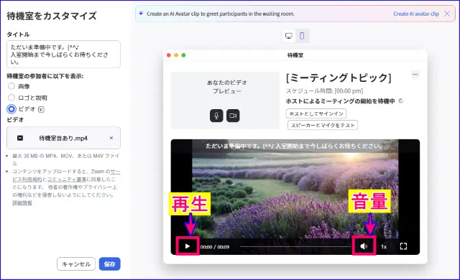Select the ロゴと説明 radio option
Screen dimensions: 460x280
11,98
